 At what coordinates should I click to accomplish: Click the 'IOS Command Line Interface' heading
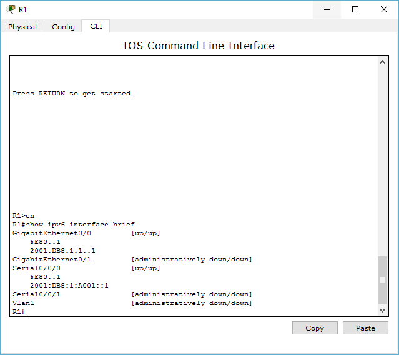tap(199, 46)
